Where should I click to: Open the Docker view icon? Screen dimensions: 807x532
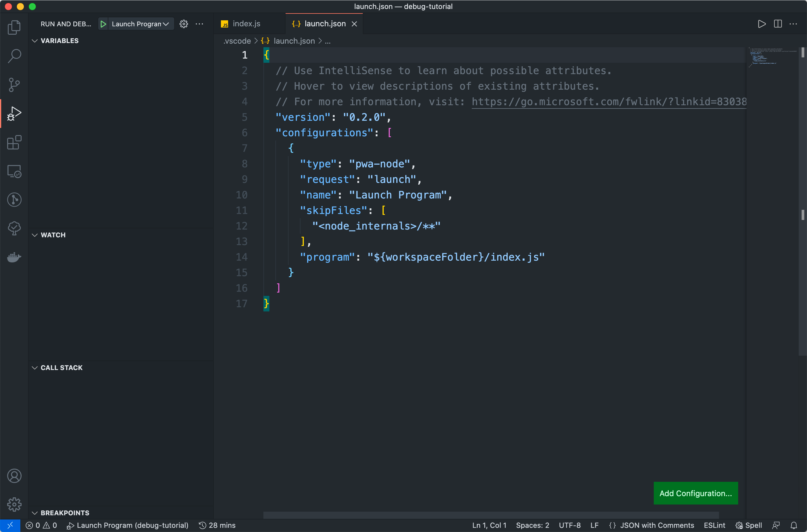tap(14, 257)
